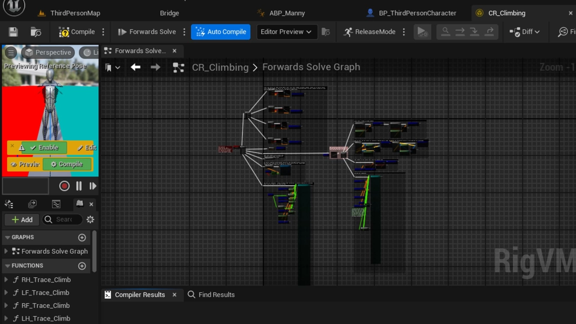This screenshot has height=324, width=576.
Task: Click CR_Climbing in the graph breadcrumb
Action: click(220, 67)
